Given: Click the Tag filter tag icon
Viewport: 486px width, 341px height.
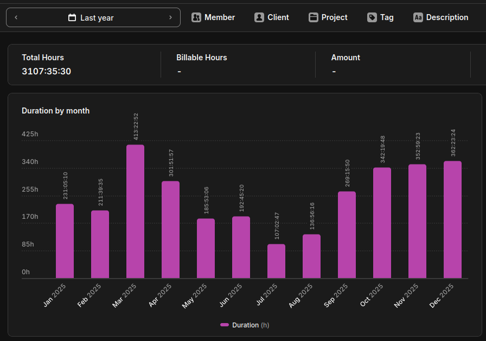Looking at the screenshot, I should pos(372,17).
